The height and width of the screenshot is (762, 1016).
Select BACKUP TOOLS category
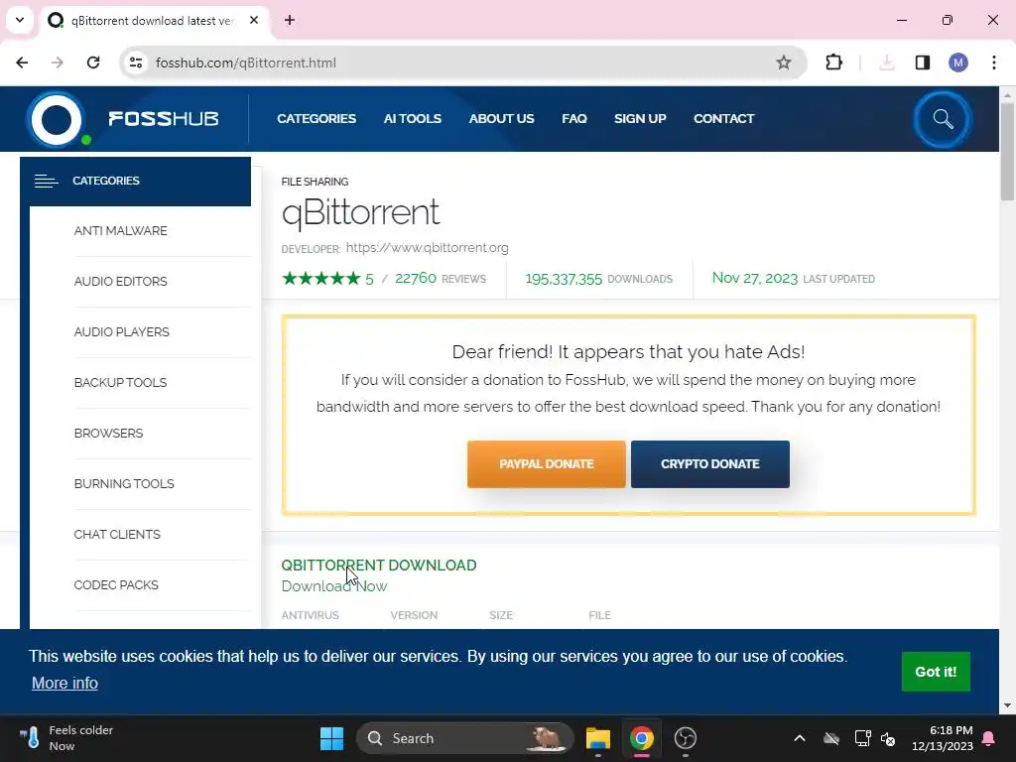(x=120, y=382)
